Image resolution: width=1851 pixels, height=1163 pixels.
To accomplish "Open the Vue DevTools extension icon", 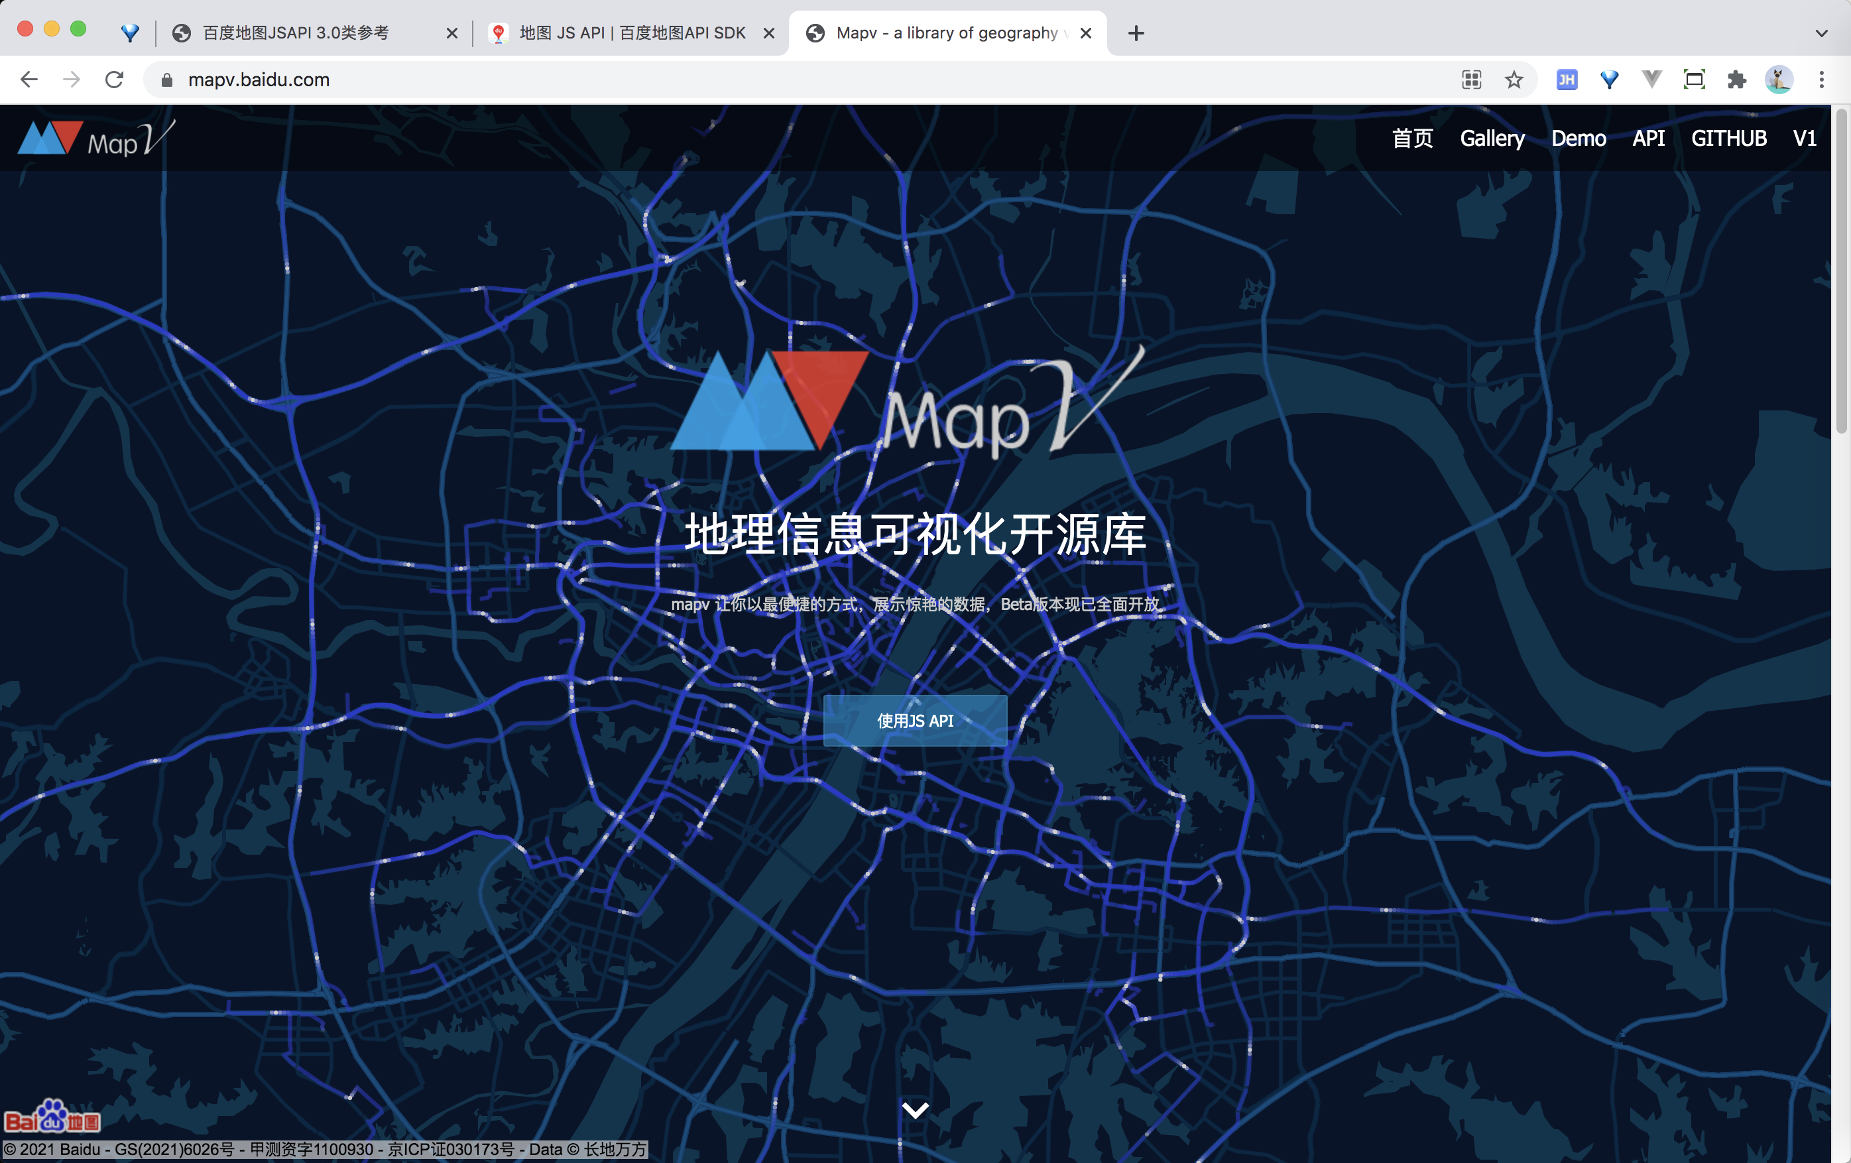I will point(1651,79).
